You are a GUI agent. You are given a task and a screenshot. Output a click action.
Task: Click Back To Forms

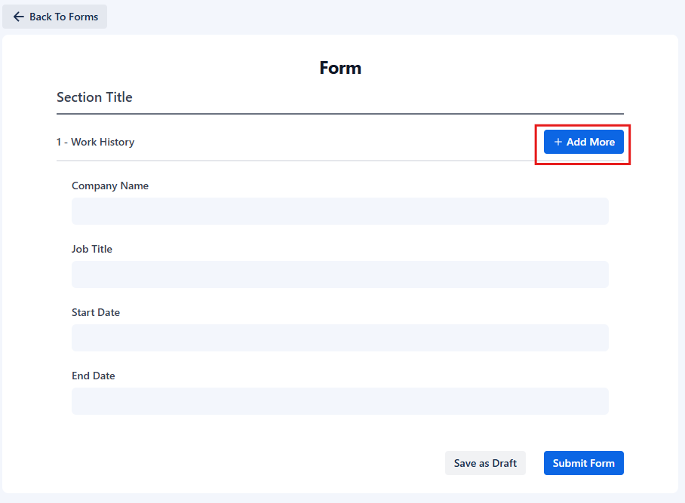coord(54,16)
